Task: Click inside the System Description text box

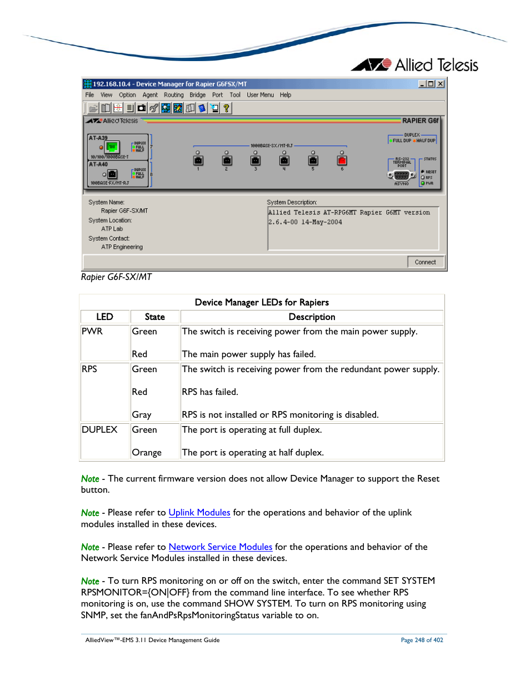Action: pyautogui.click(x=353, y=228)
